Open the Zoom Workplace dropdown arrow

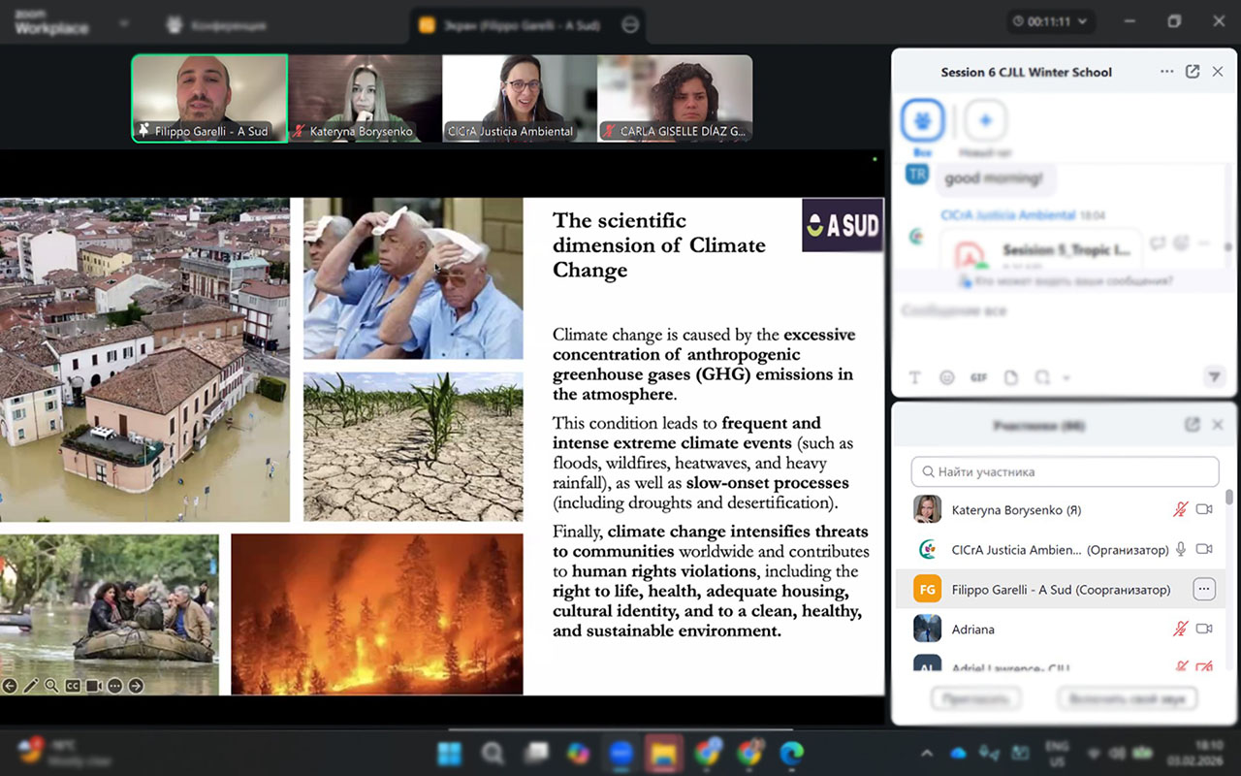(x=124, y=22)
